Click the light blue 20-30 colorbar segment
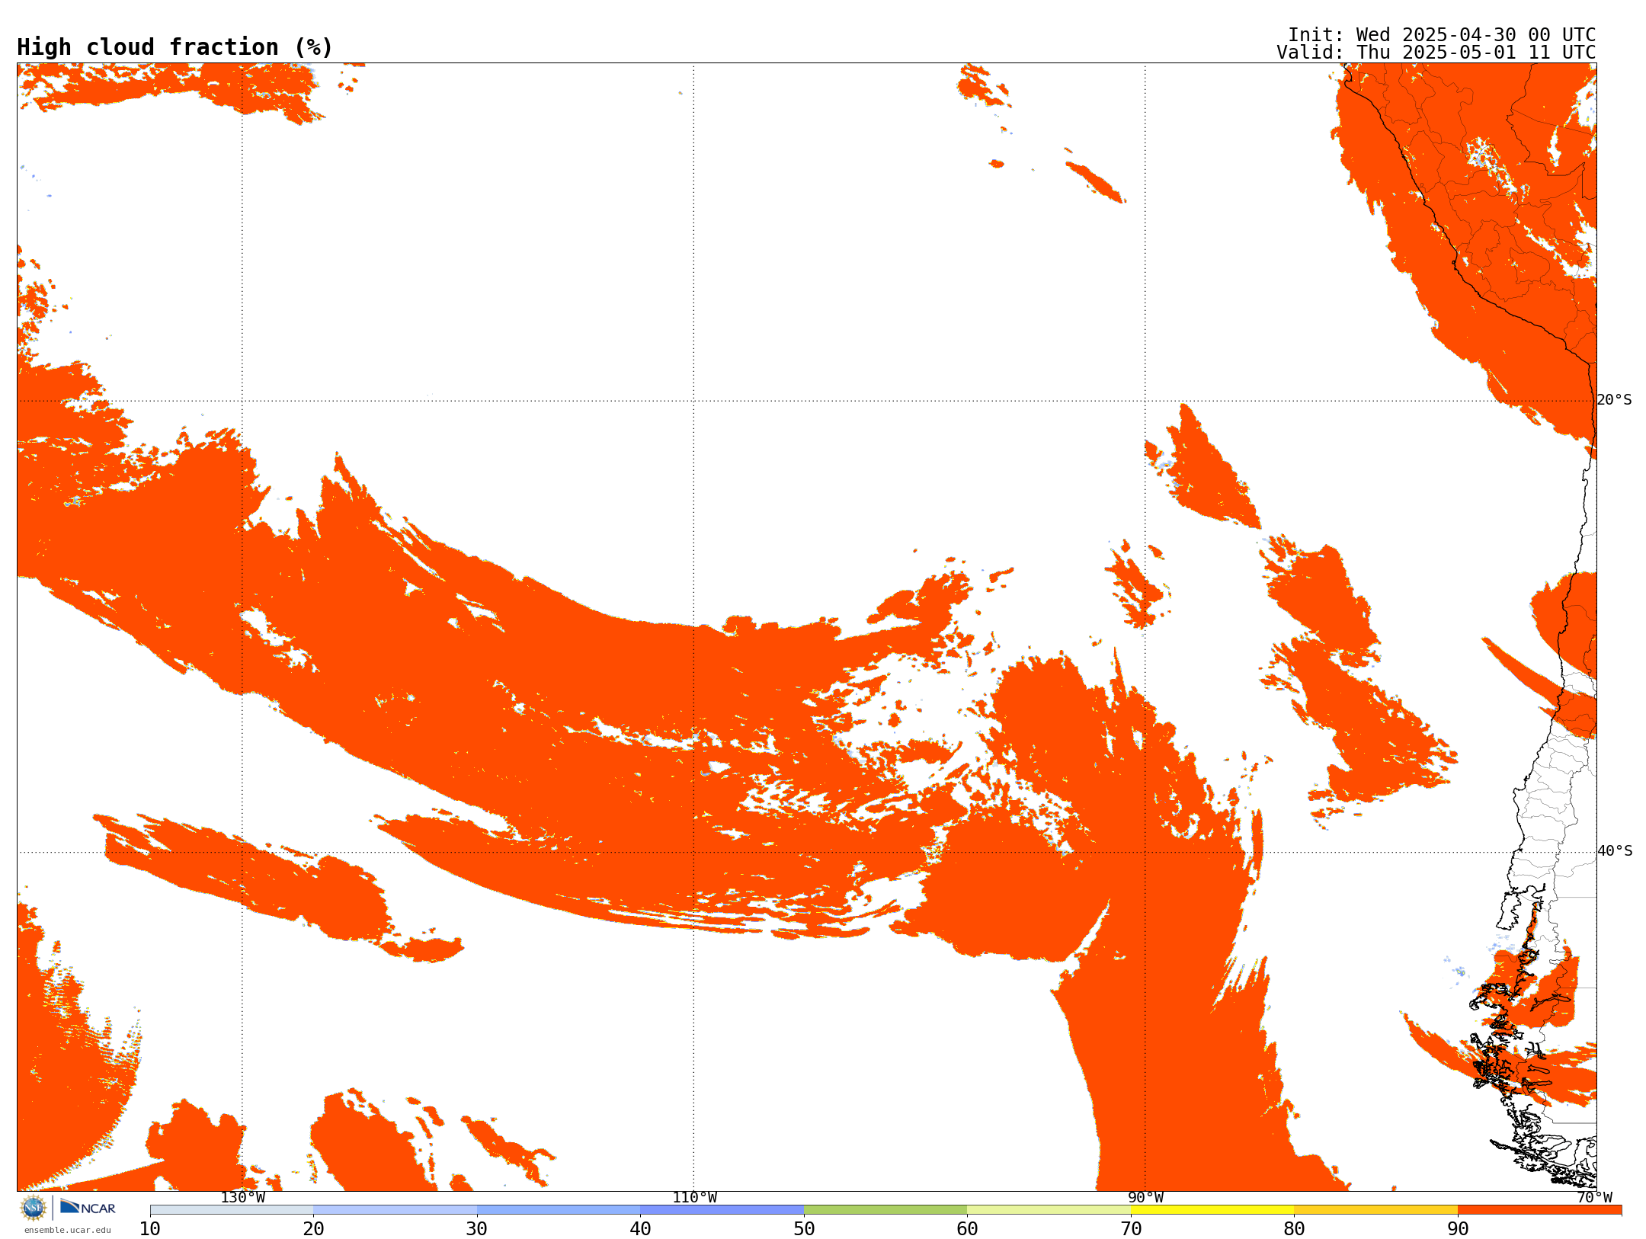Viewport: 1646px width, 1239px height. coord(395,1210)
